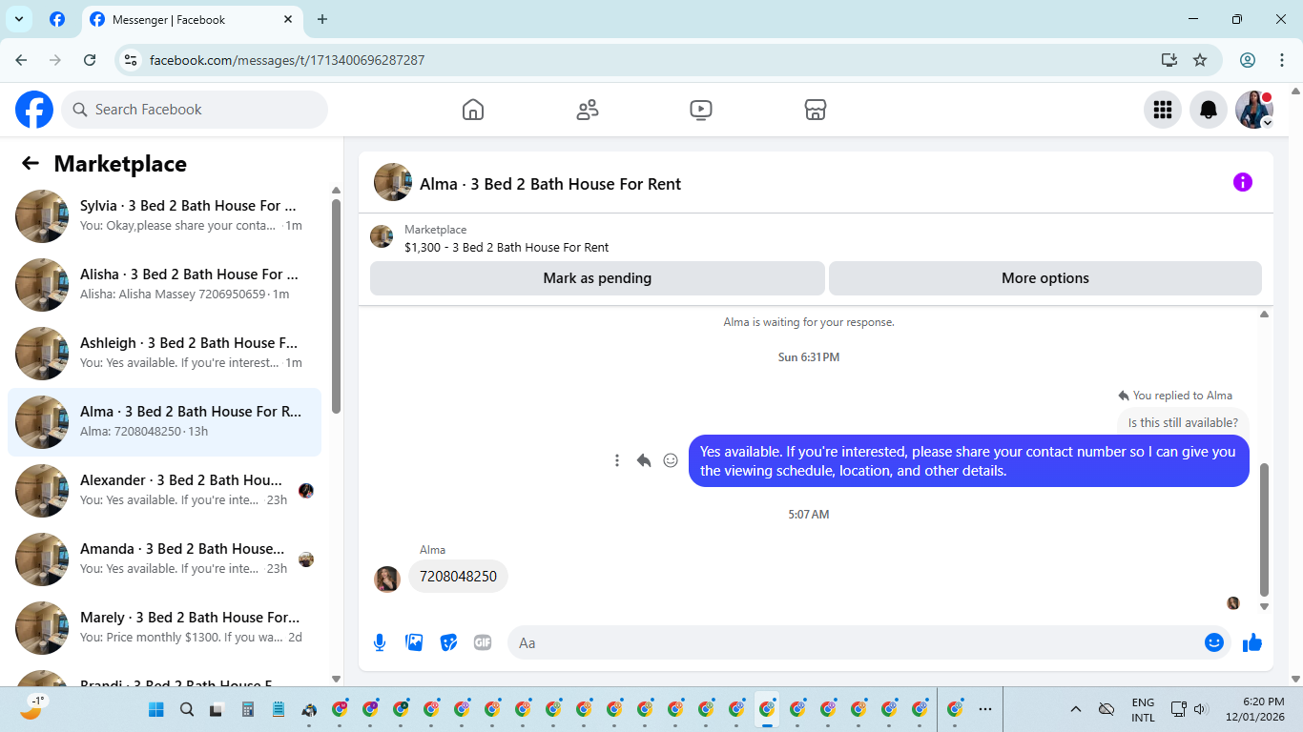Viewport: 1303px width, 732px height.
Task: Open Amanda's conversation
Action: (164, 559)
